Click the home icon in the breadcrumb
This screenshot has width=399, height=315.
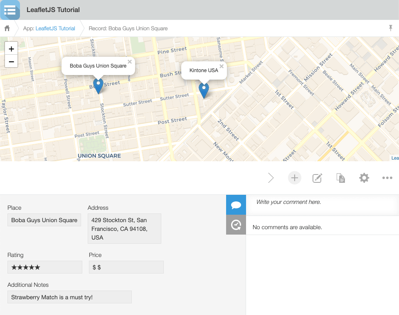tap(7, 28)
